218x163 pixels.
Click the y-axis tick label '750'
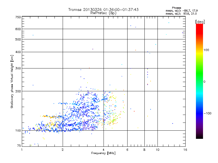18,17
